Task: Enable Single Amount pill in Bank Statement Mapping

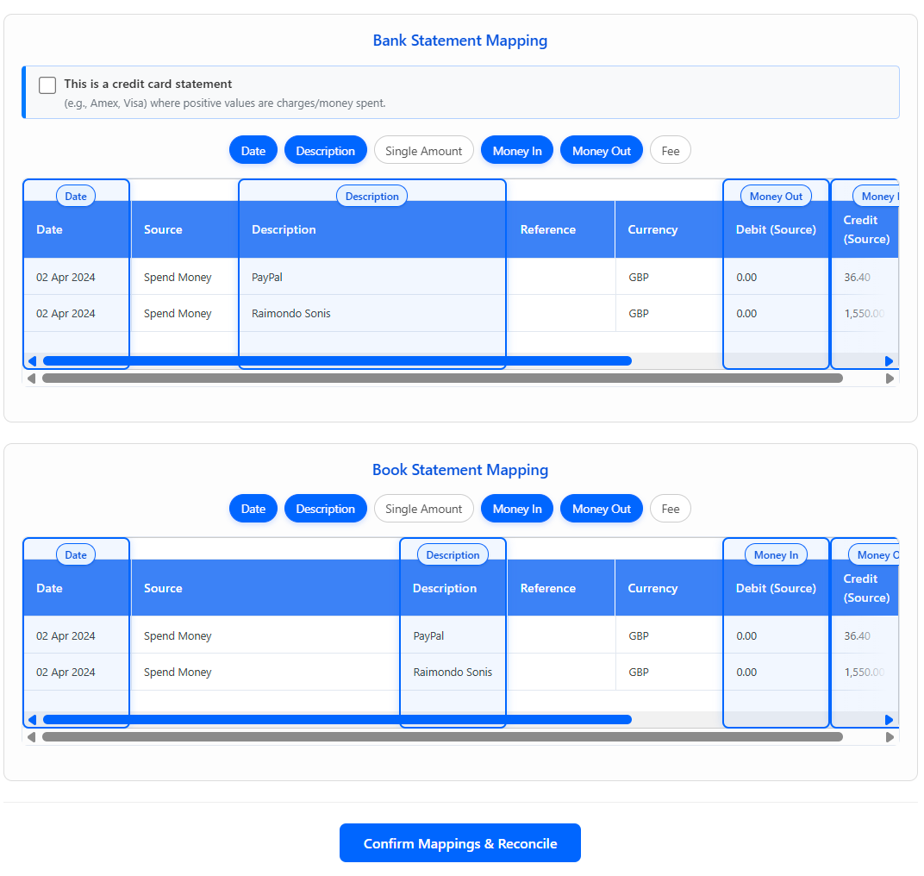Action: (x=423, y=151)
